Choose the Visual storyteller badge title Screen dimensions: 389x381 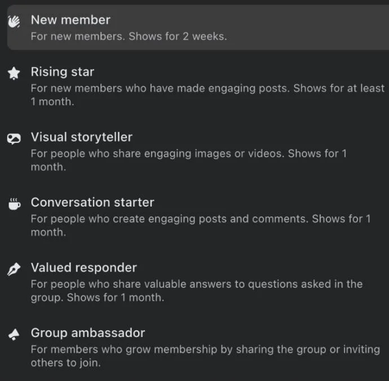coord(82,137)
